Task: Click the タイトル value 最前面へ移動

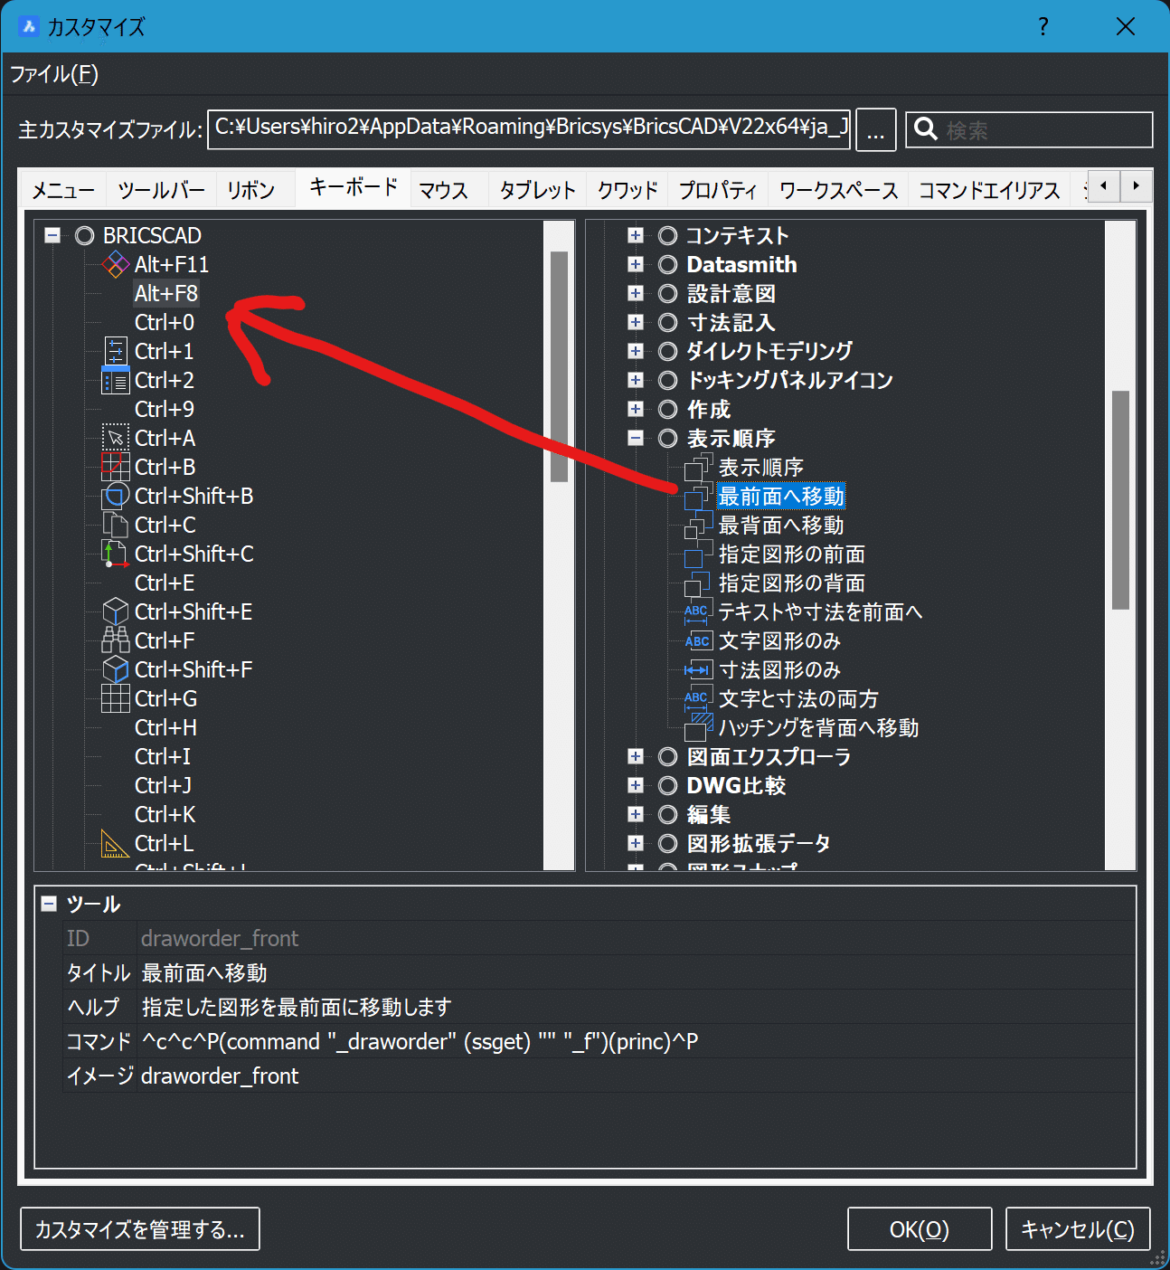Action: 204,973
